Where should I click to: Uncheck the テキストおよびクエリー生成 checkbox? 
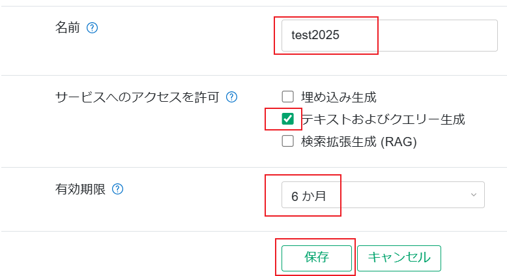pyautogui.click(x=287, y=119)
